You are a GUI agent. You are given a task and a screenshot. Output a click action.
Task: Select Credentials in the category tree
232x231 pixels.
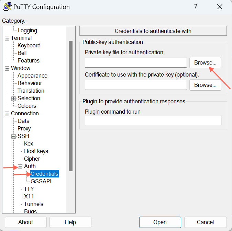pos(44,174)
